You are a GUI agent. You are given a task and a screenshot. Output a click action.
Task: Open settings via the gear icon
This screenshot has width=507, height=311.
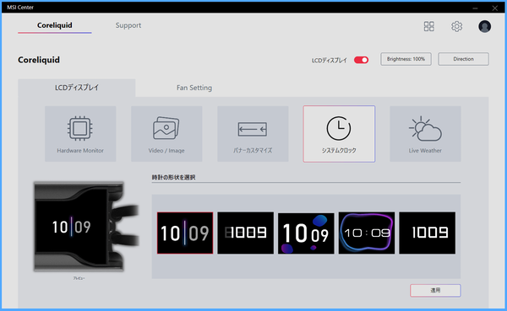tap(456, 26)
